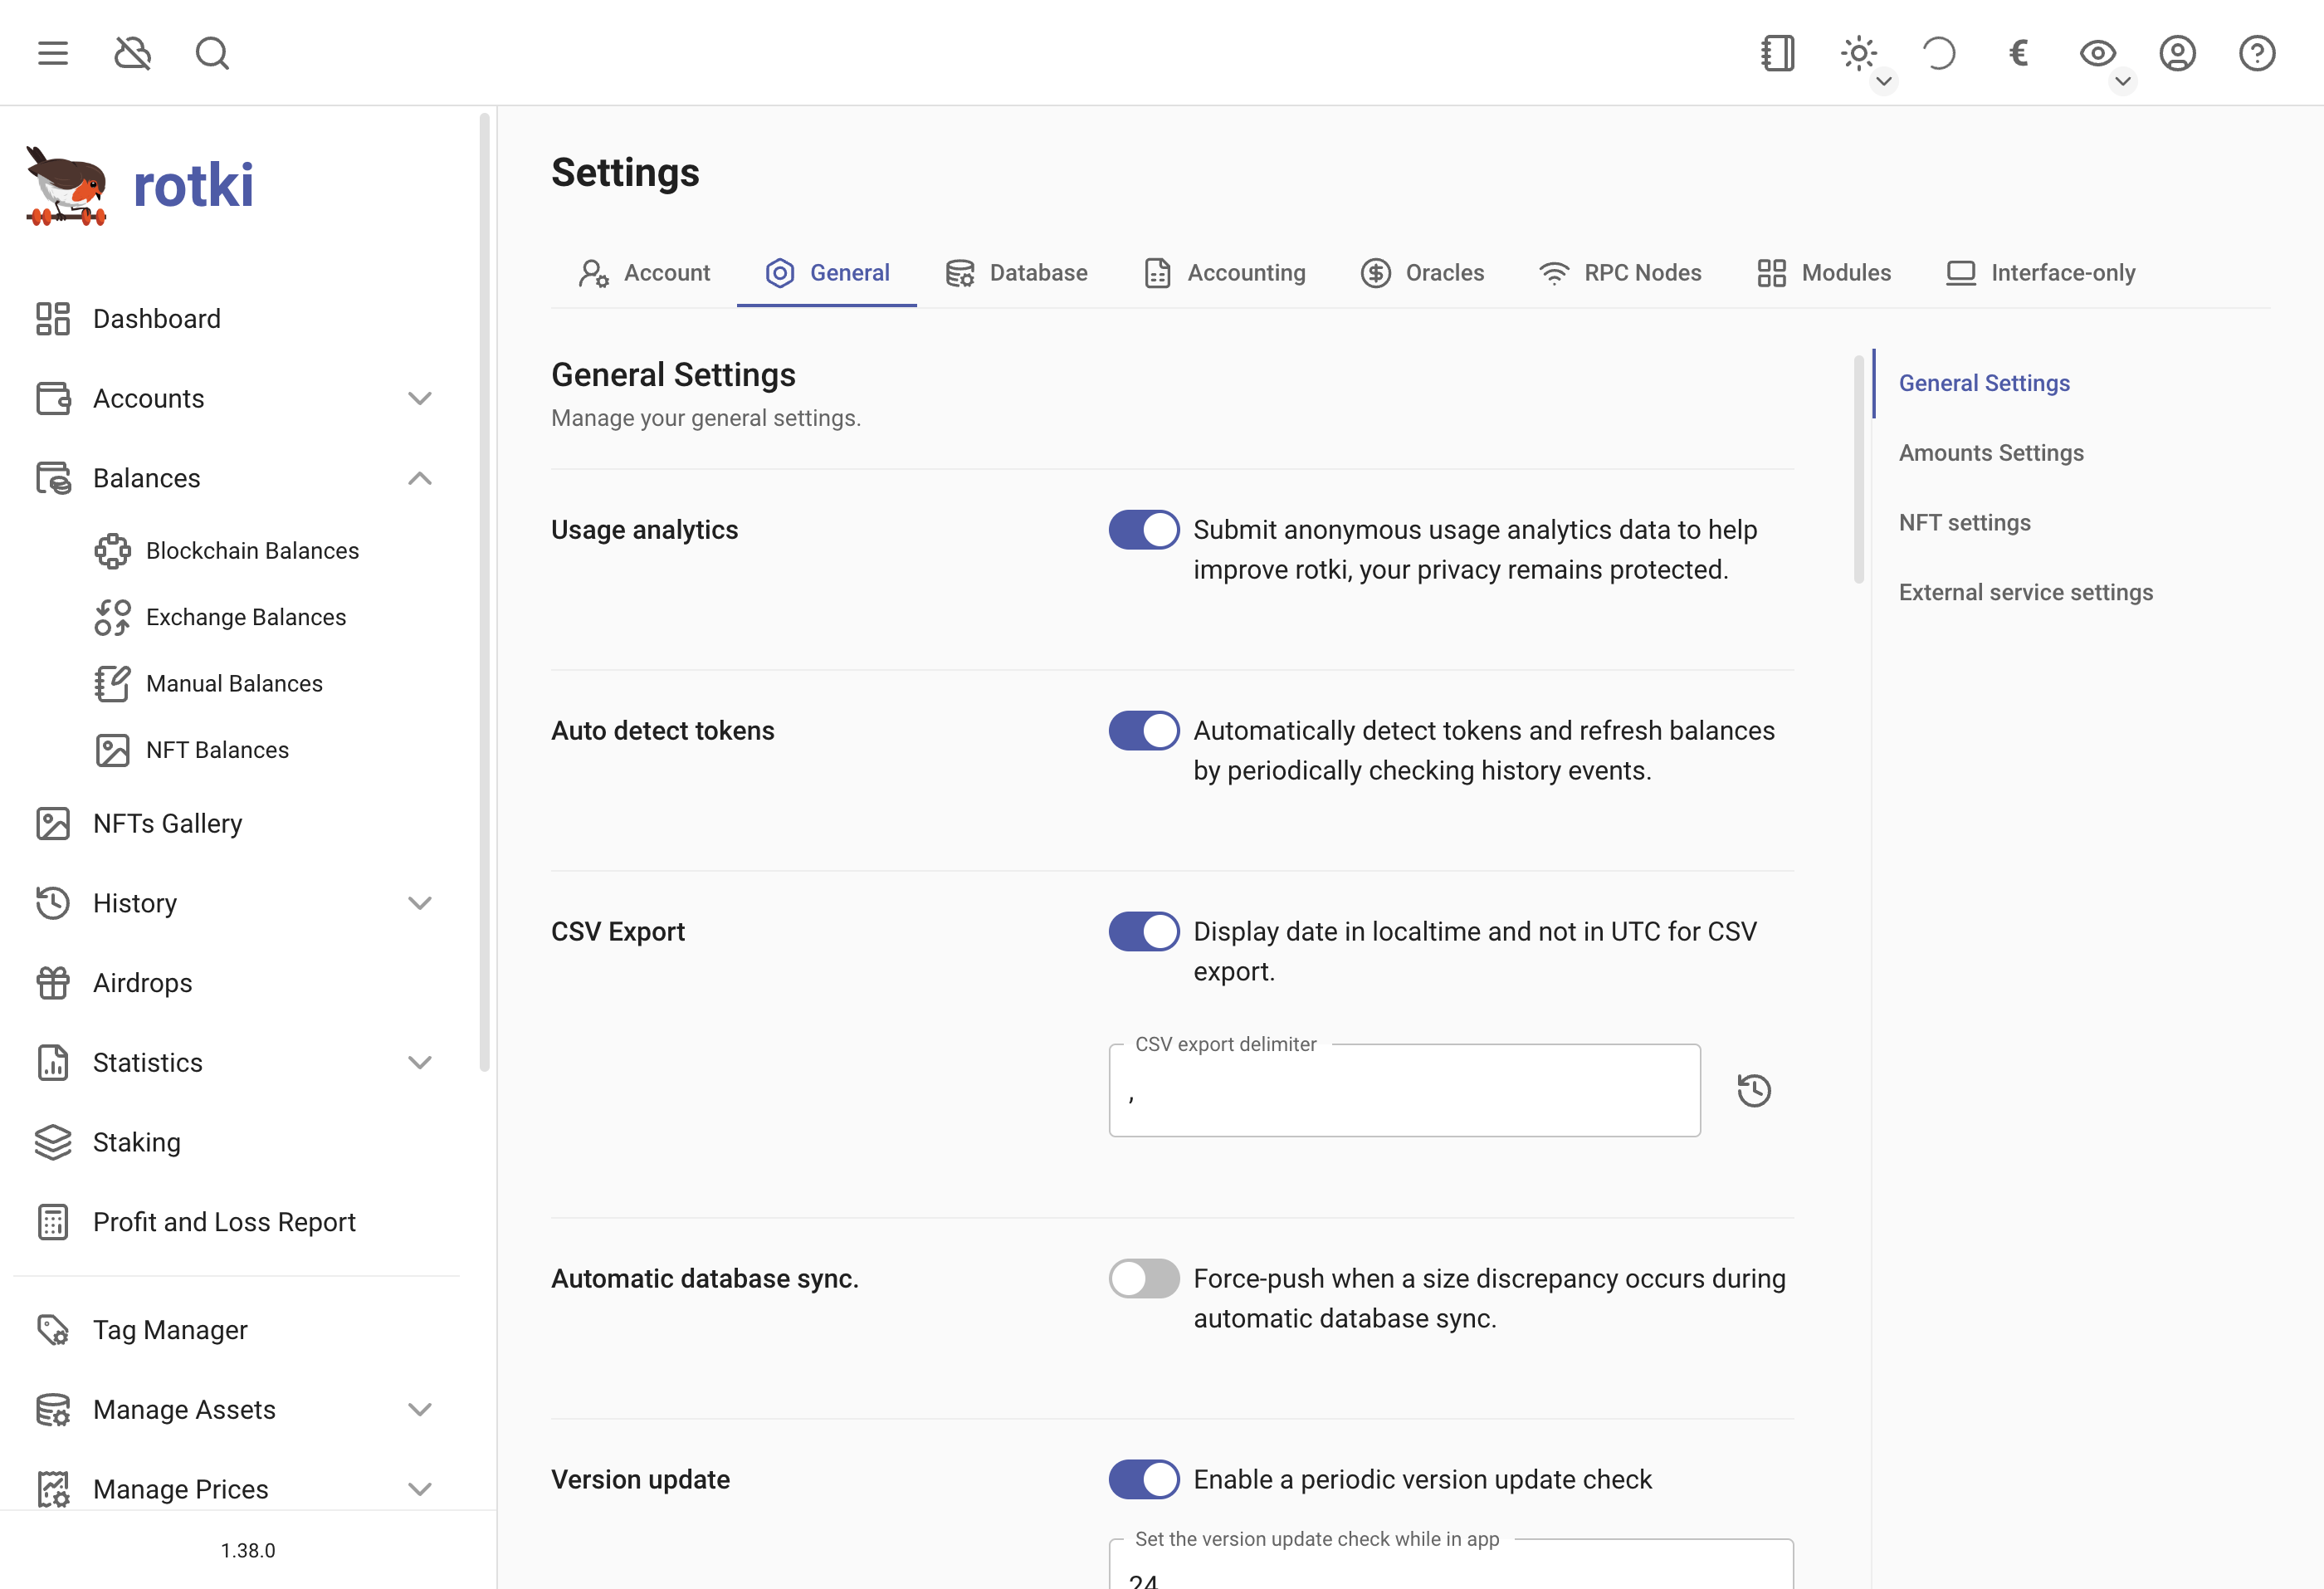Screen dimensions: 2324x1589
Task: Click the Manage Assets database icon
Action: (x=53, y=1410)
